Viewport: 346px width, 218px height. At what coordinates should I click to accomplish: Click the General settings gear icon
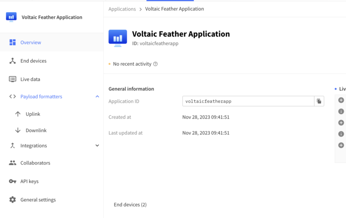coord(12,200)
